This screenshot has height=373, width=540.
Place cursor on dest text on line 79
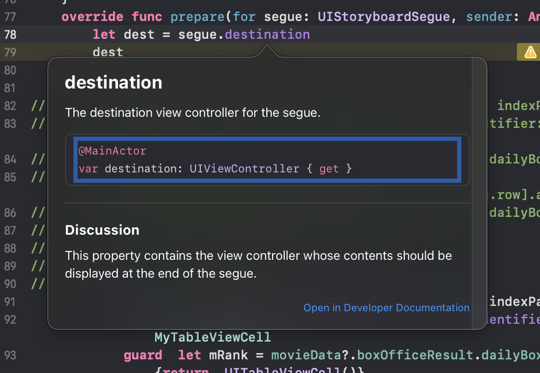(108, 52)
